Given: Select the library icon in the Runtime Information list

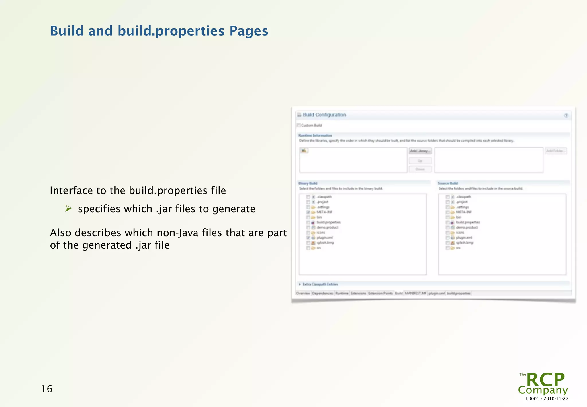Looking at the screenshot, I should [x=304, y=151].
